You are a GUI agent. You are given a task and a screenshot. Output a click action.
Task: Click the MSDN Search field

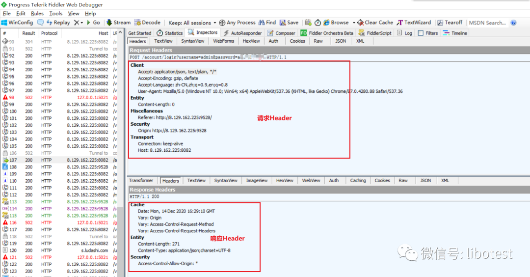(x=487, y=23)
